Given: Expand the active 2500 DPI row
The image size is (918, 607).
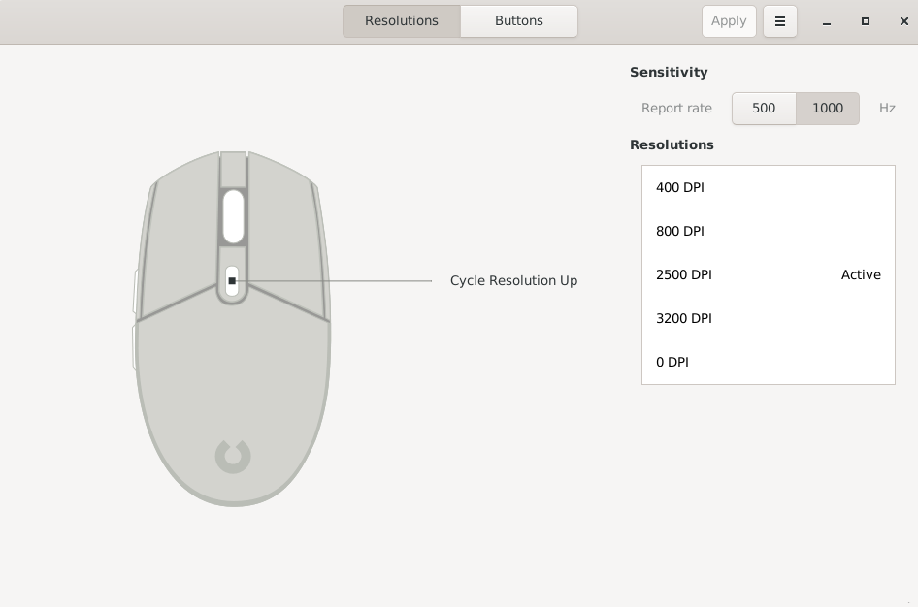Looking at the screenshot, I should point(769,274).
